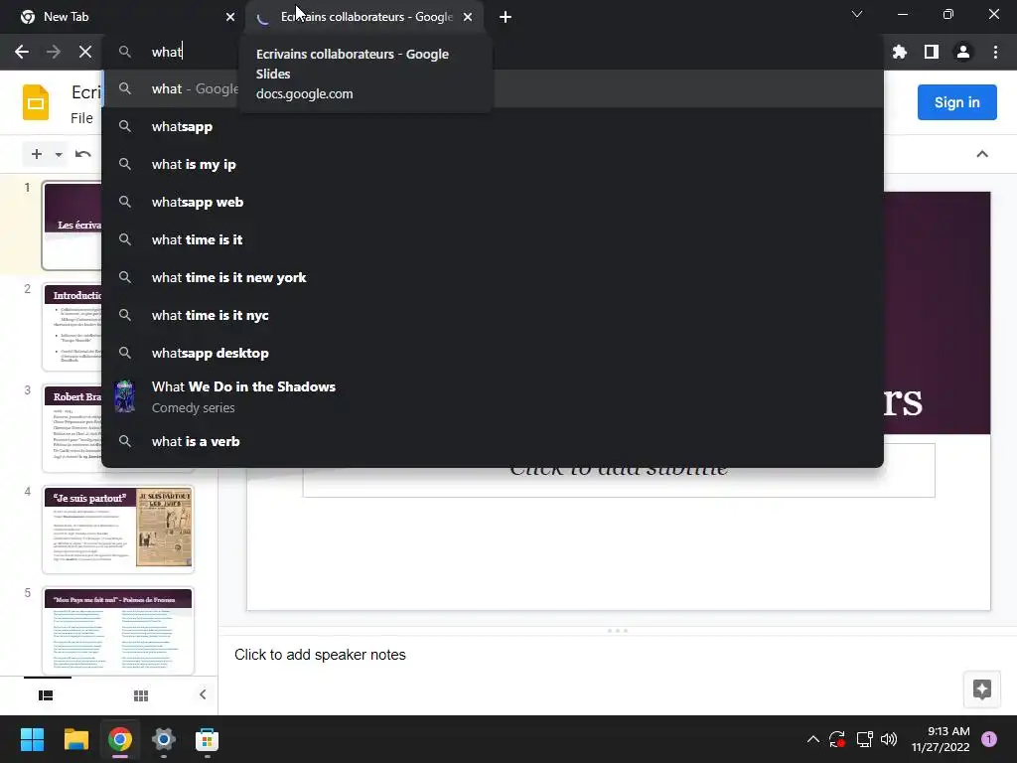Switch to the New Tab tab

pos(122,17)
